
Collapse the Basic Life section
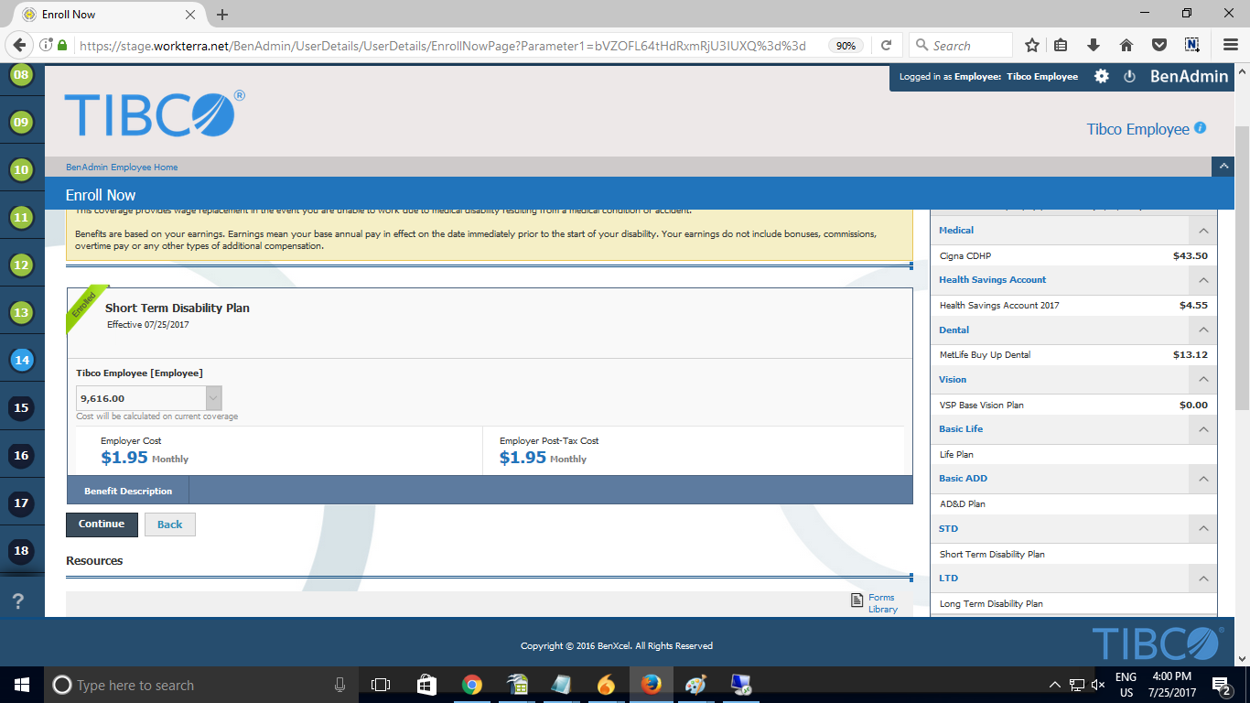pos(1203,429)
